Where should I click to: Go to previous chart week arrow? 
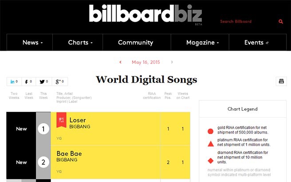coord(121,62)
